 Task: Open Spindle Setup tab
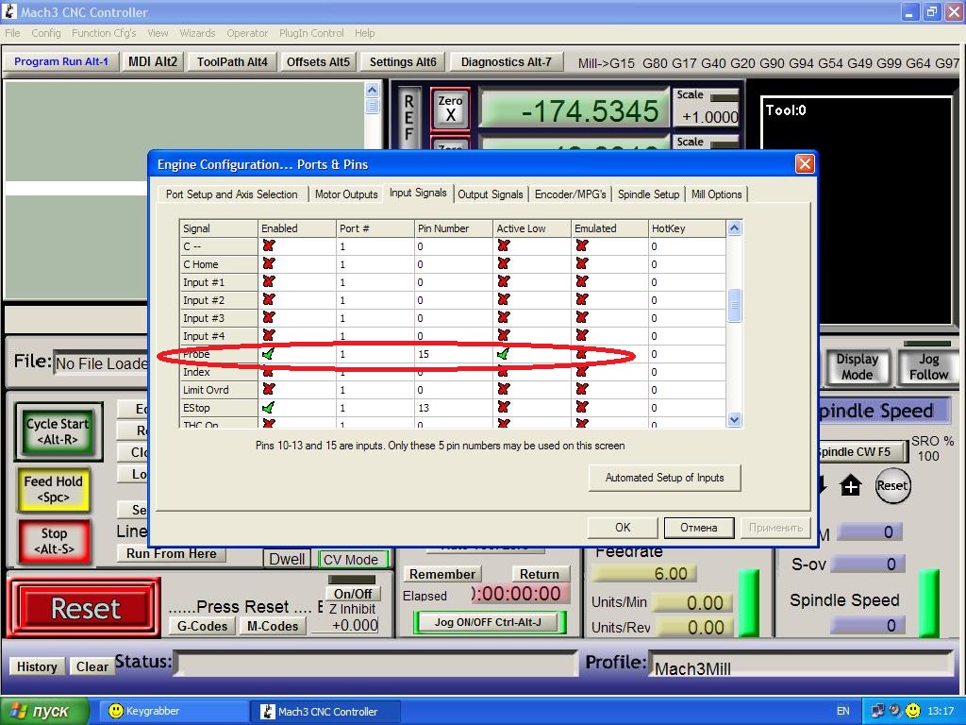point(648,194)
